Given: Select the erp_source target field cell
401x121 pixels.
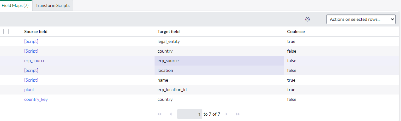Looking at the screenshot, I should 219,60.
